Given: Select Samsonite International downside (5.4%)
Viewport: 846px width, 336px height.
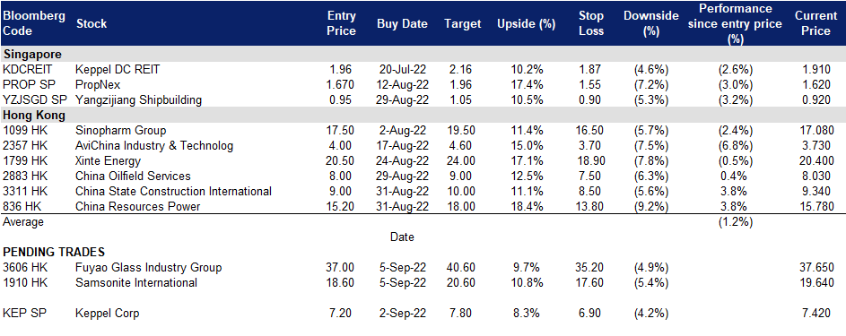Looking at the screenshot, I should coord(650,283).
